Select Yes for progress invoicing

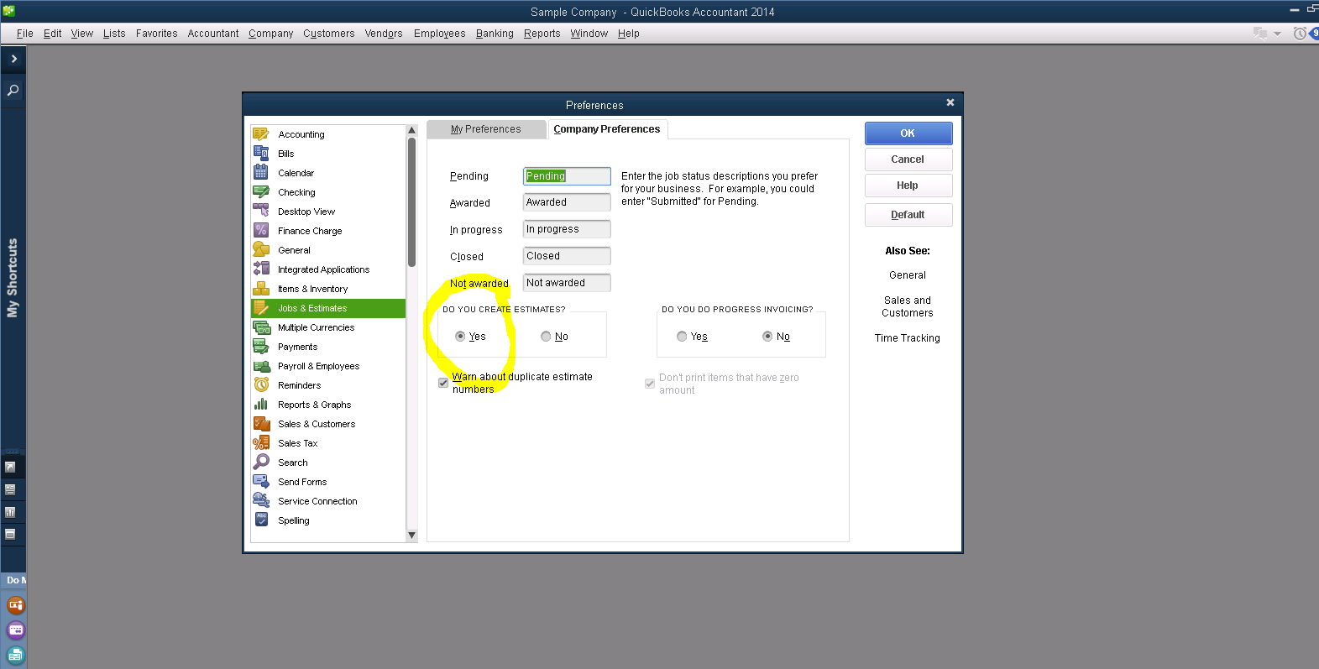682,337
